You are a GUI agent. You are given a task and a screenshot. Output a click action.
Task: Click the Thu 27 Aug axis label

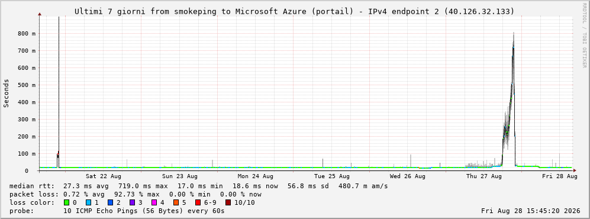pos(484,176)
